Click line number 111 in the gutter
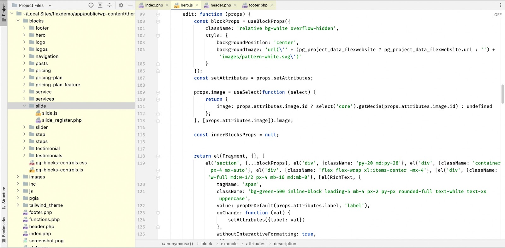 141,107
